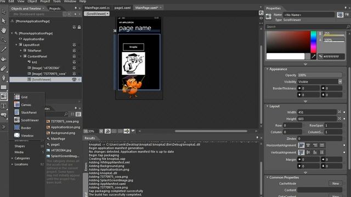Click inside the color picker gradient
Screen dimensions: 351x197
[x=288, y=42]
